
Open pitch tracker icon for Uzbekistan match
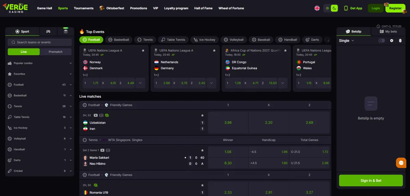(101, 115)
